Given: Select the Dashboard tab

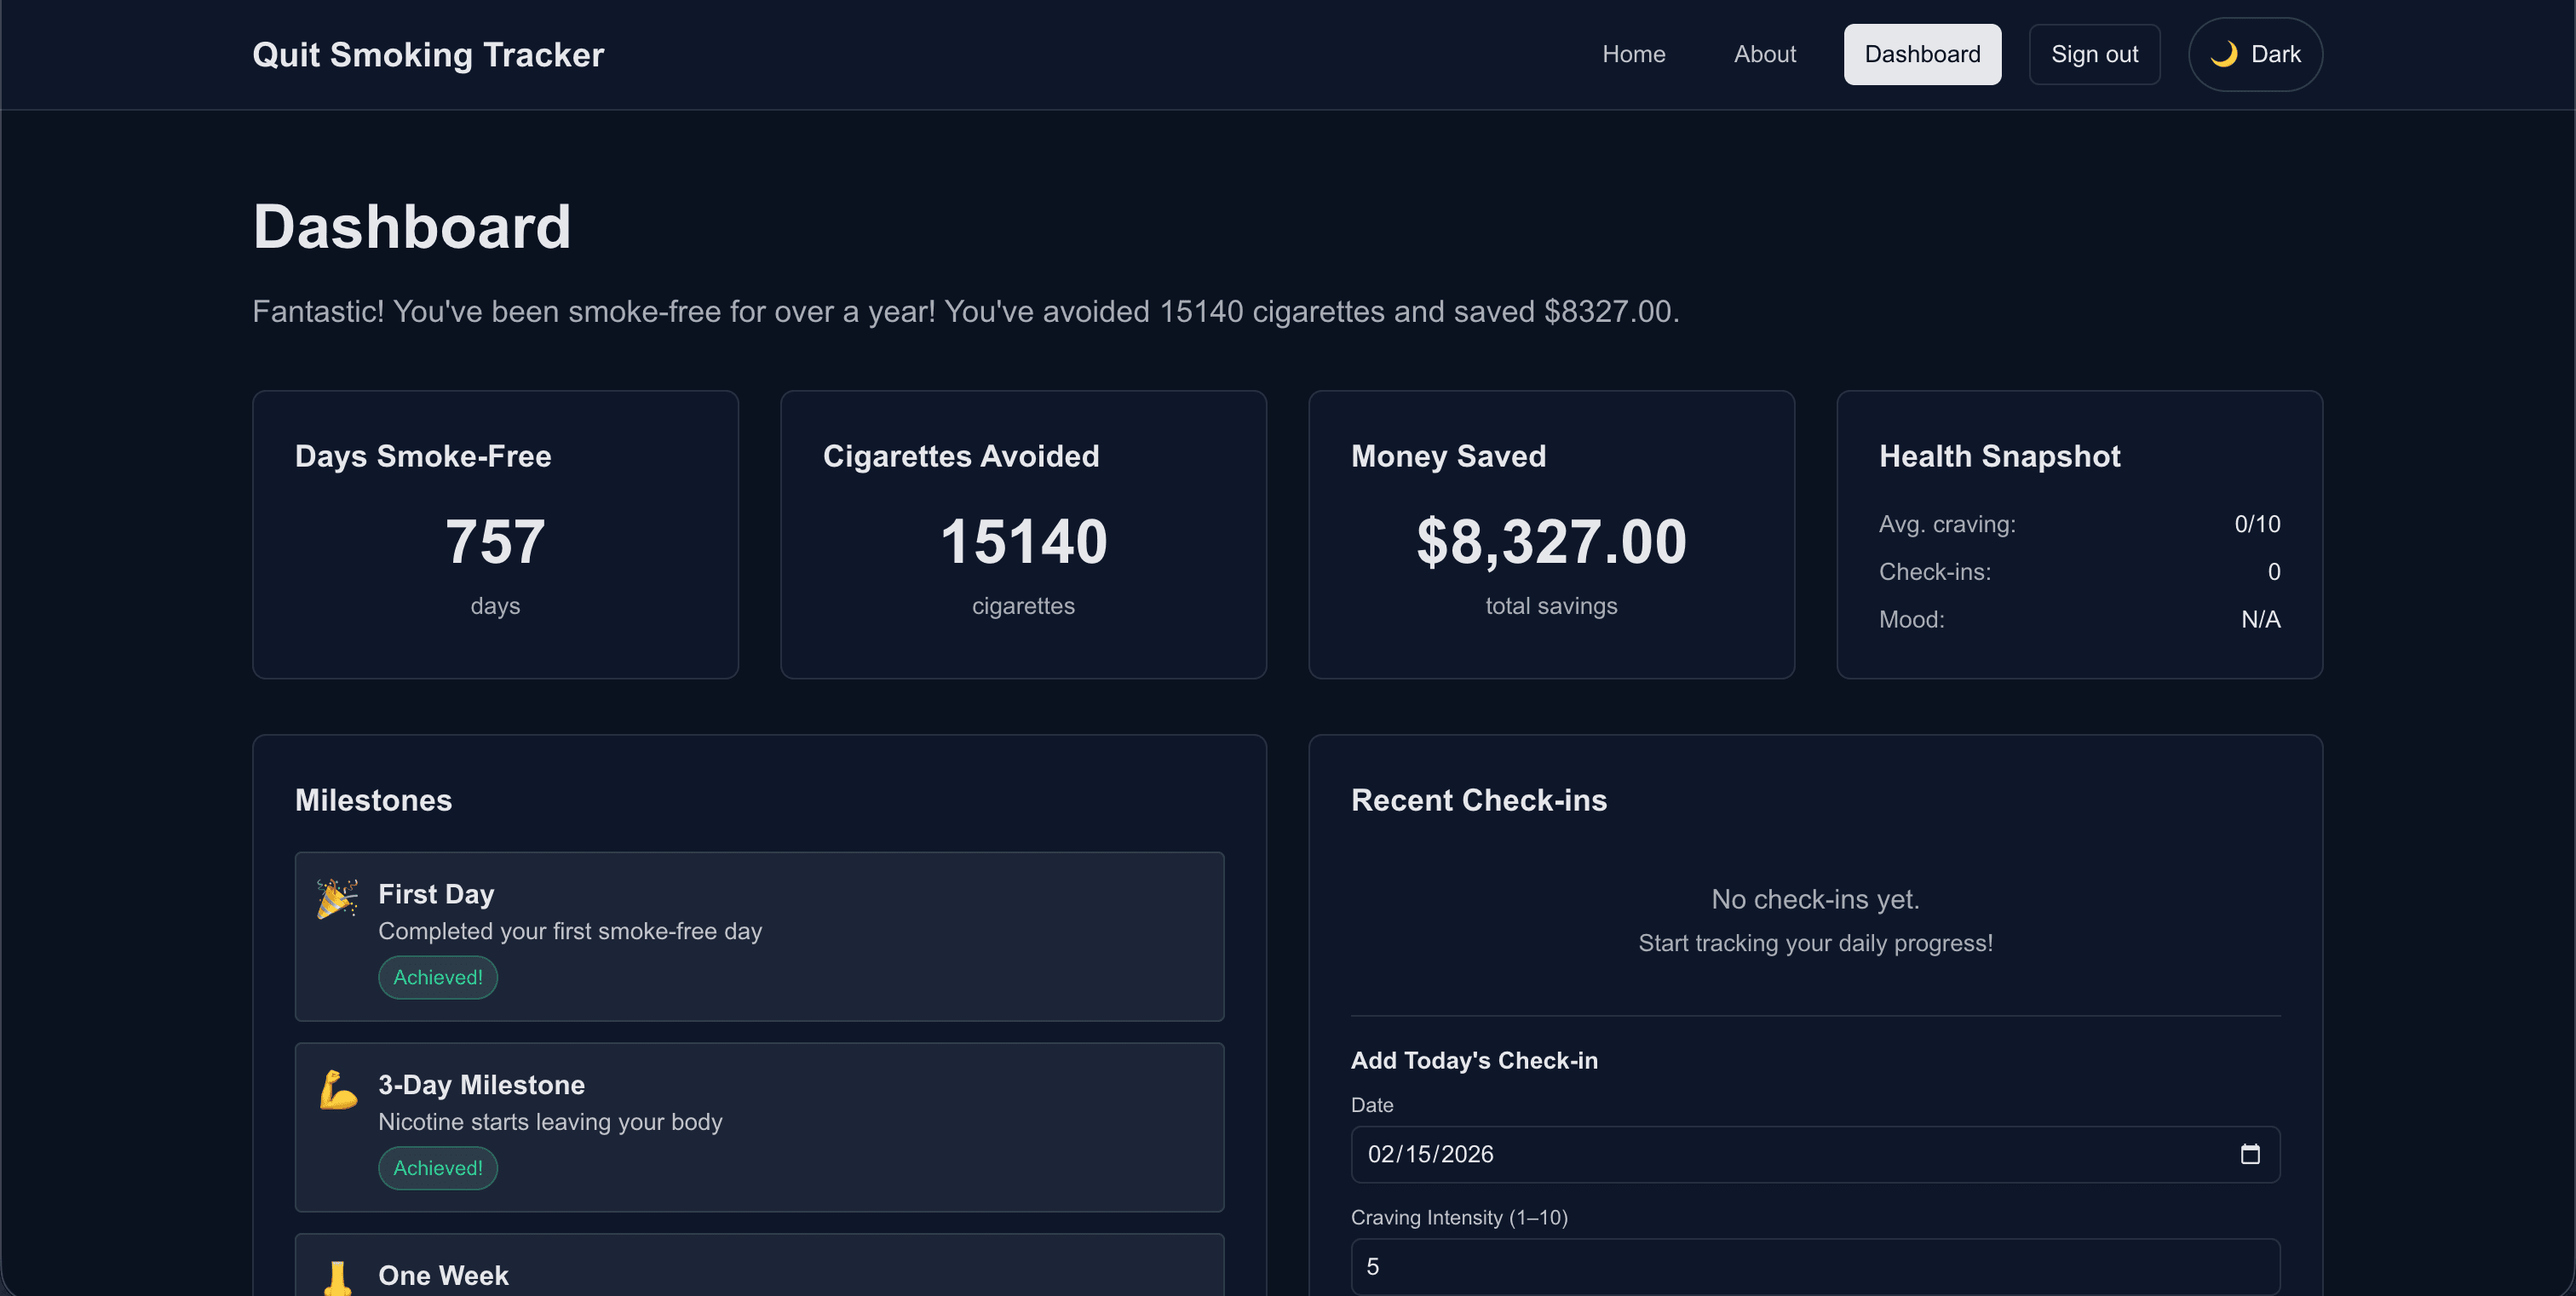Looking at the screenshot, I should (x=1922, y=54).
